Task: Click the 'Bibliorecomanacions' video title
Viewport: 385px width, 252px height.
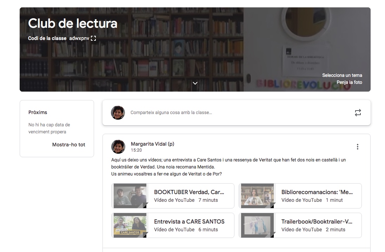Action: point(317,192)
